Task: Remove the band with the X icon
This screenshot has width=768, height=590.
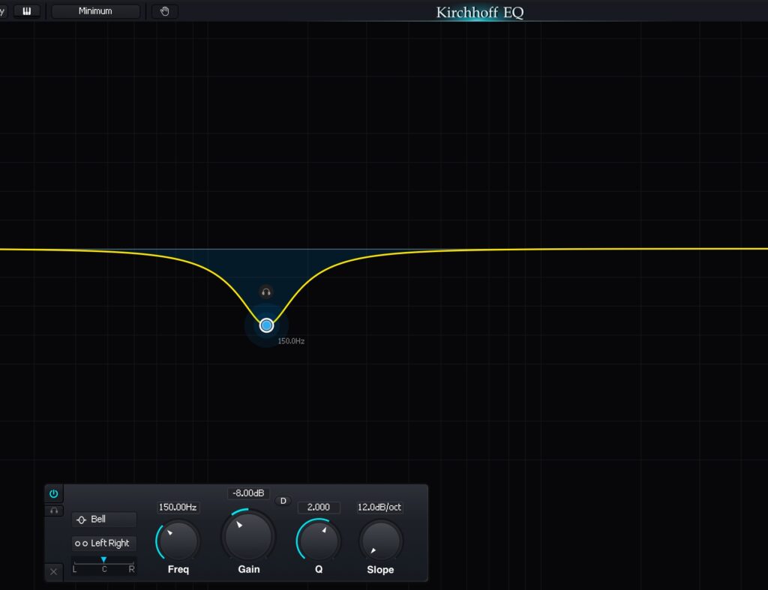Action: pyautogui.click(x=53, y=571)
